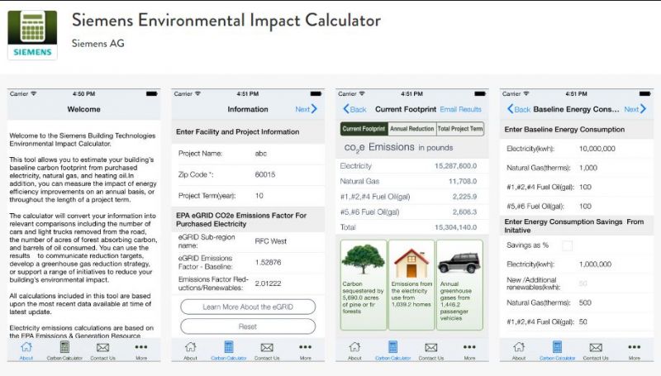Toggle the Savings as % checkbox
Viewport: 661px width, 376px height.
[568, 245]
